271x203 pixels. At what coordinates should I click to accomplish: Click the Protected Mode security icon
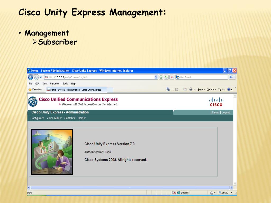pyautogui.click(x=211, y=193)
